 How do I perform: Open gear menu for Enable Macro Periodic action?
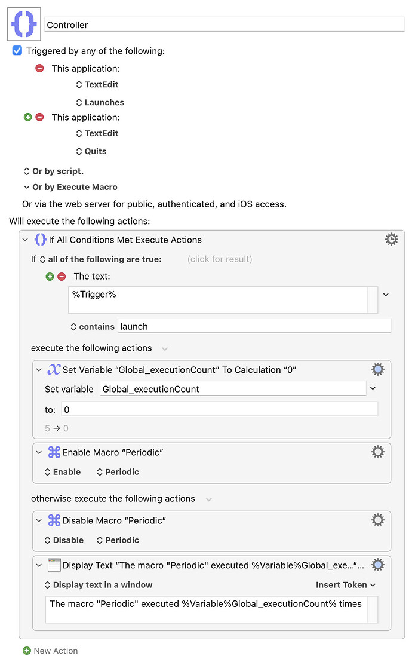377,452
